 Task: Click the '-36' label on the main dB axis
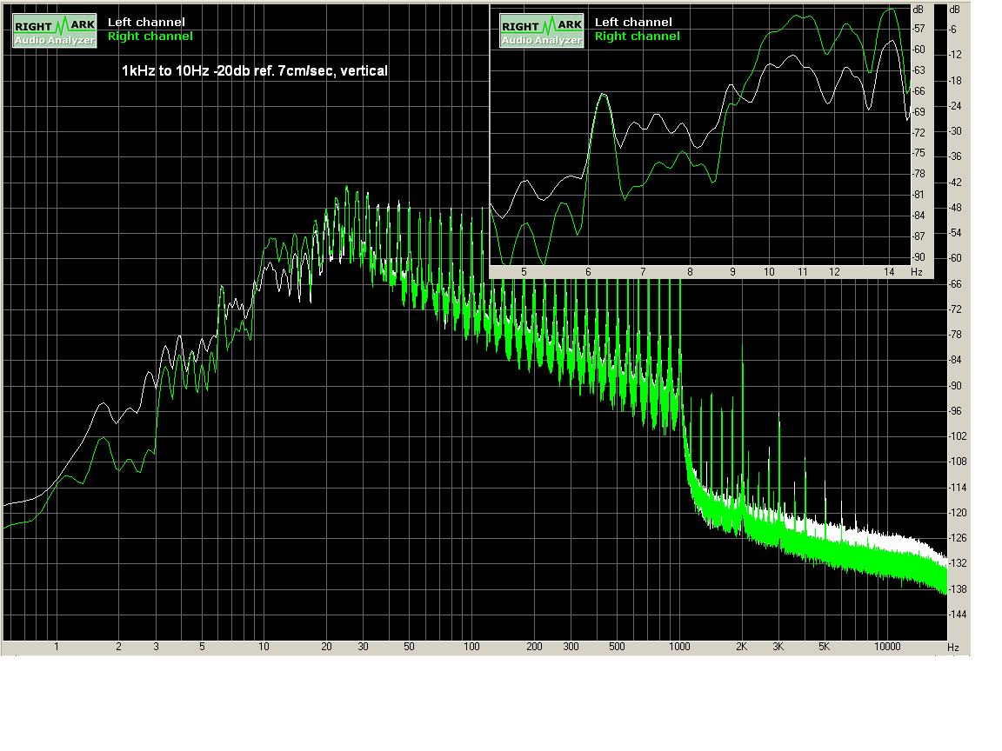955,156
